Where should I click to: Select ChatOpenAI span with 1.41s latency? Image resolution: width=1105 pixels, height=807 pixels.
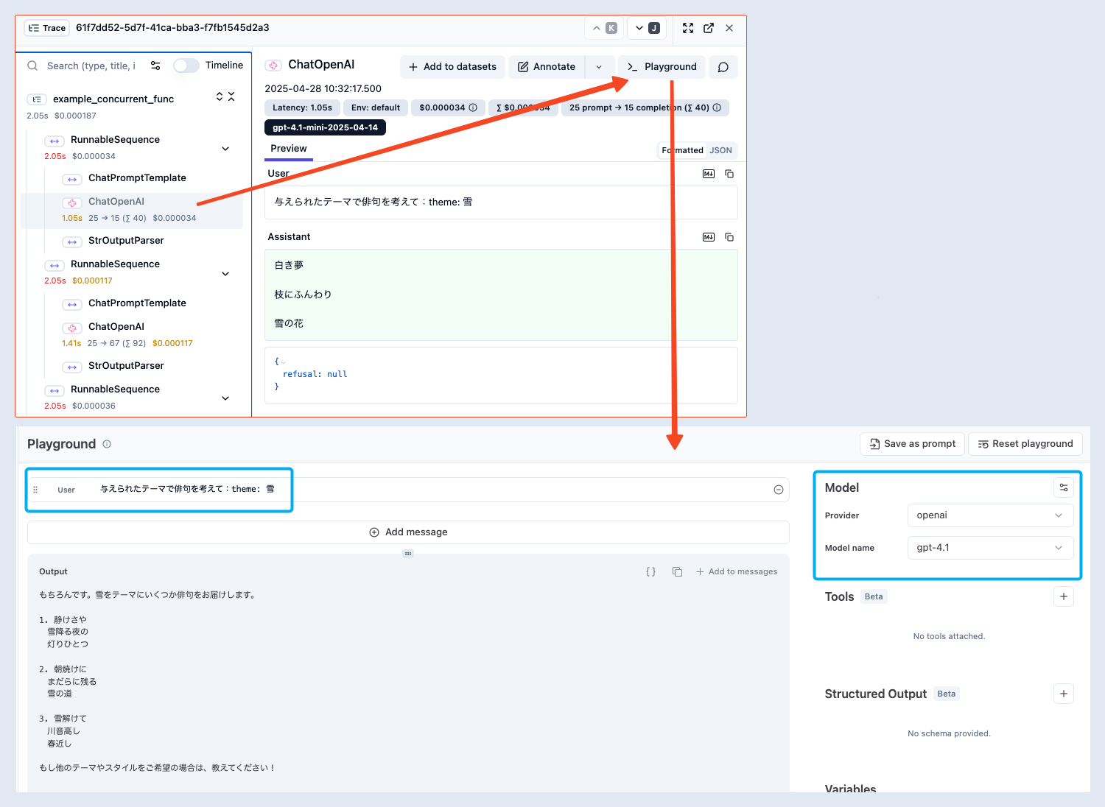coord(133,334)
